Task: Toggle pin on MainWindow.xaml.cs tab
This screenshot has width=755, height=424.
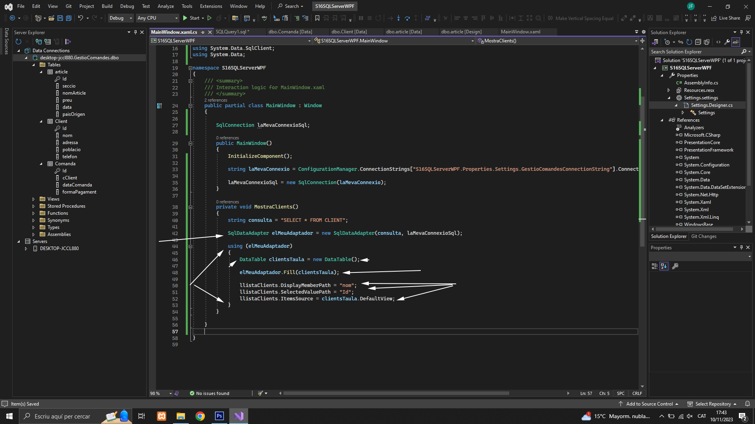Action: (203, 32)
